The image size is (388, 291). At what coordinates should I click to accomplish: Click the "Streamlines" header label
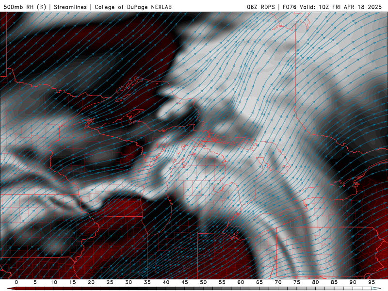pyautogui.click(x=70, y=7)
